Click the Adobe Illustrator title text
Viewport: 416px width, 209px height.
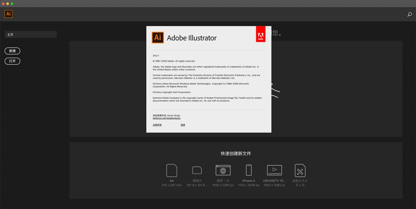coord(192,38)
